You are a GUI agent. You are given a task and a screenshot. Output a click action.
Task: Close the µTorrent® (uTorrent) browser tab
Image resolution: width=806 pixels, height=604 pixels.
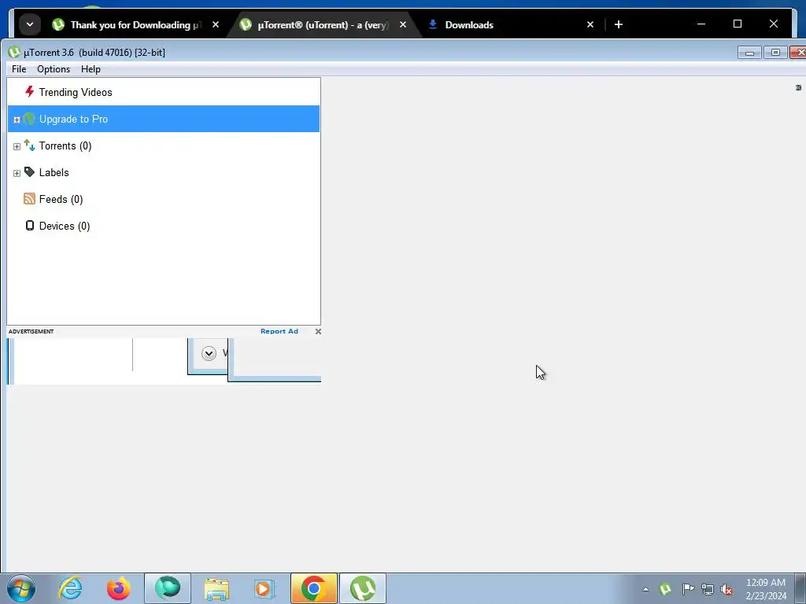[x=403, y=24]
